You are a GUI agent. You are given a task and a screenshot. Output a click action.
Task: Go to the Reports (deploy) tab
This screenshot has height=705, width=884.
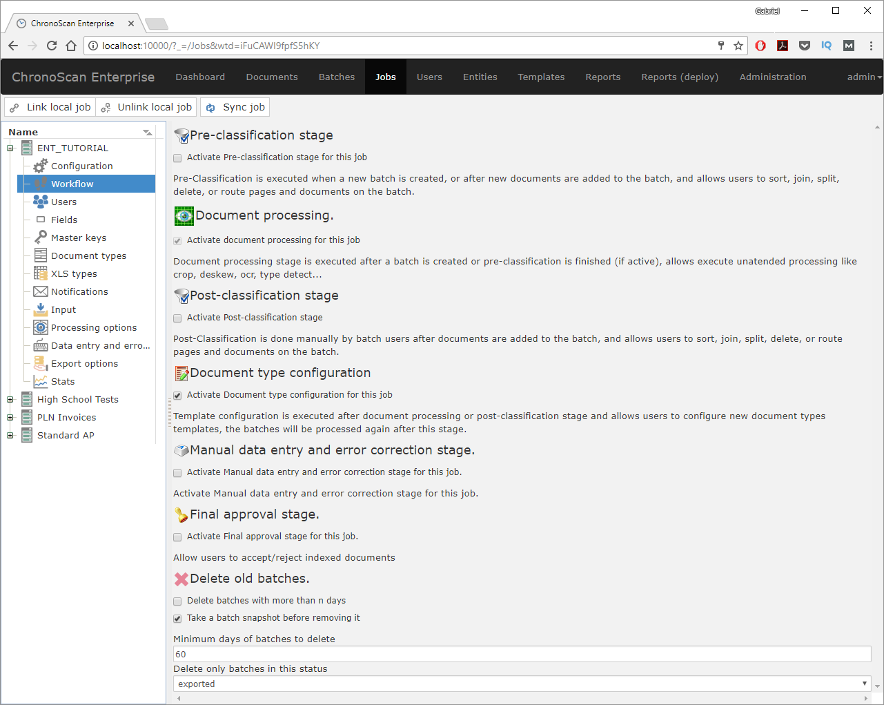[680, 77]
